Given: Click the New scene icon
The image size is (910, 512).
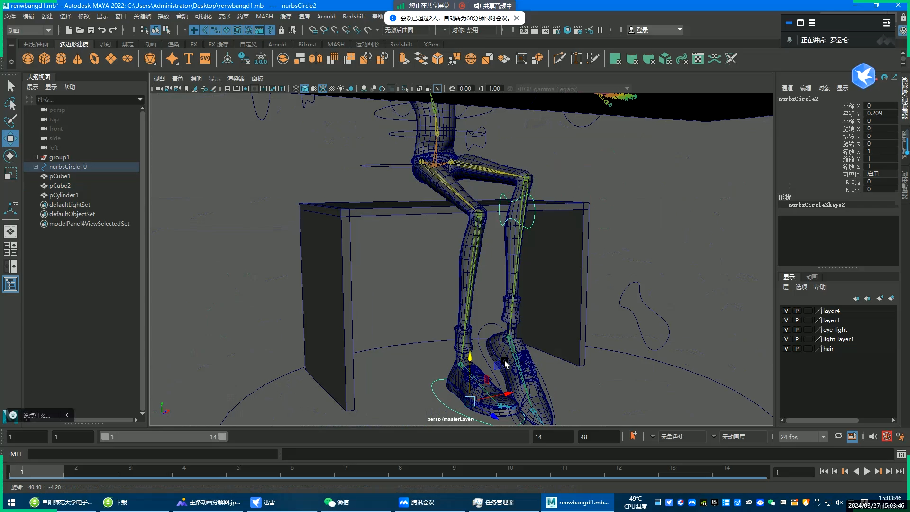Looking at the screenshot, I should click(x=69, y=30).
